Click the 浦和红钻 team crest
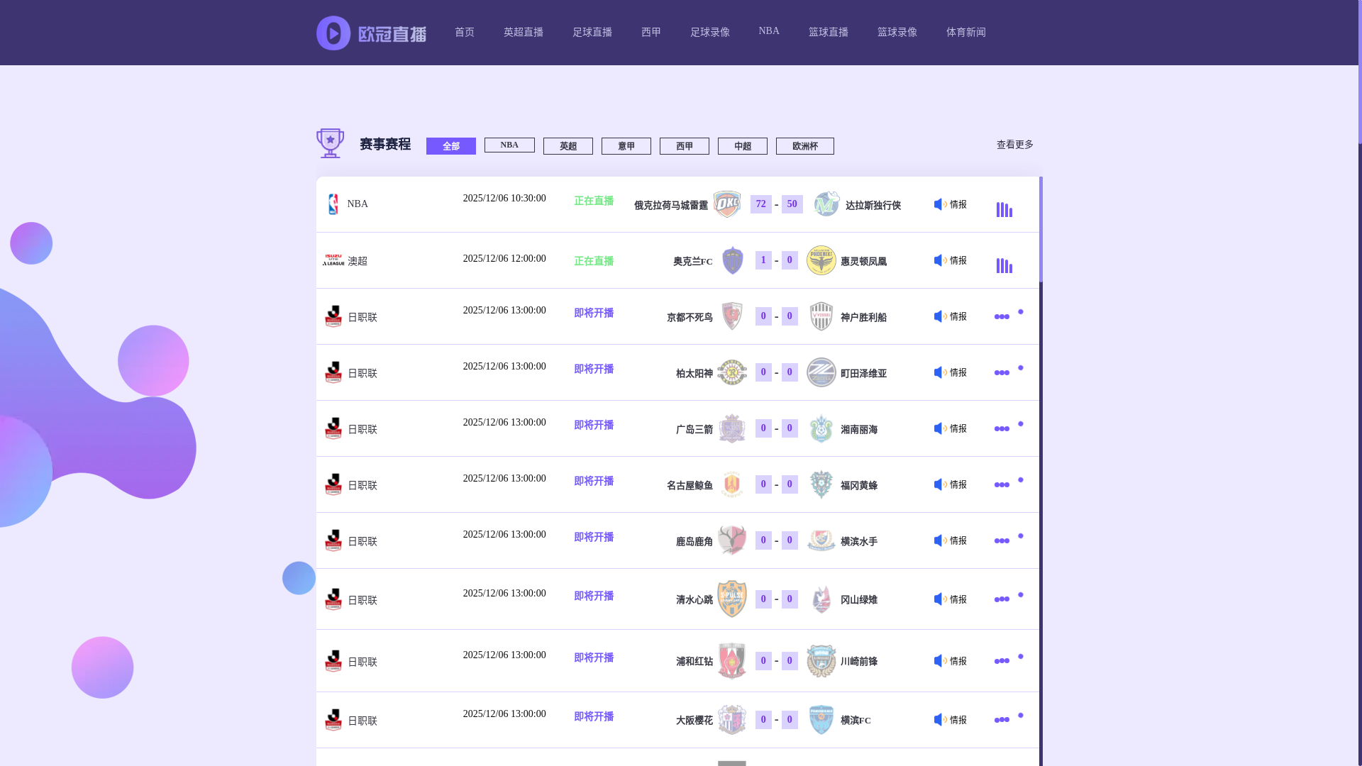1362x766 pixels. [732, 661]
